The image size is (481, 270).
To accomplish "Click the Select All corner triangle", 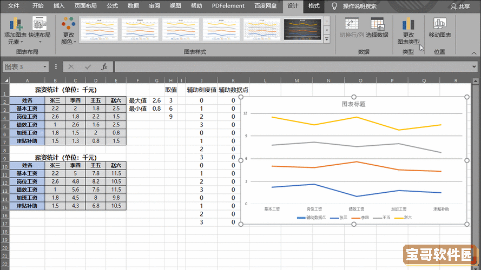I will (x=6, y=80).
